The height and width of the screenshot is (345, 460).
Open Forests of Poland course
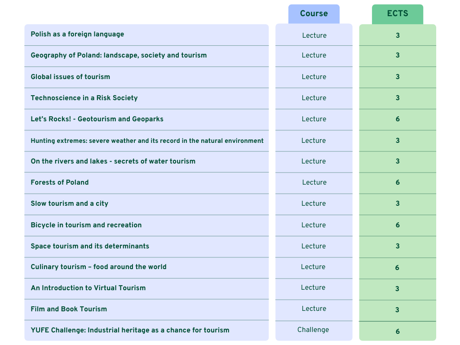click(x=60, y=182)
